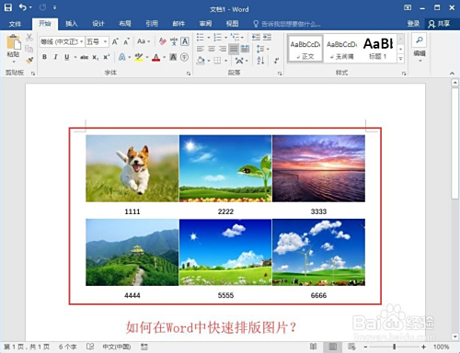The height and width of the screenshot is (353, 460).
Task: Click the Copy icon in clipboard group
Action: (29, 49)
